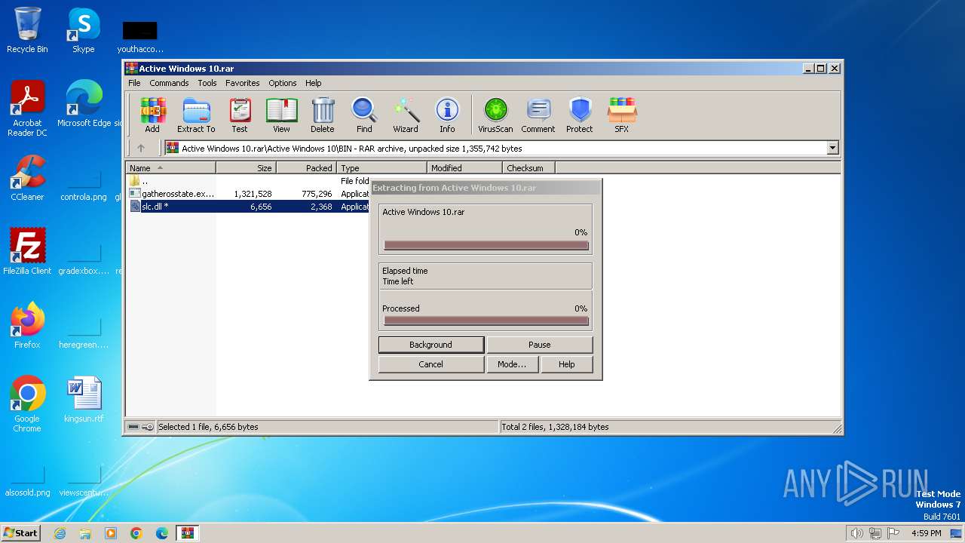Click the Delete trash can icon
This screenshot has width=965, height=543.
[x=323, y=115]
